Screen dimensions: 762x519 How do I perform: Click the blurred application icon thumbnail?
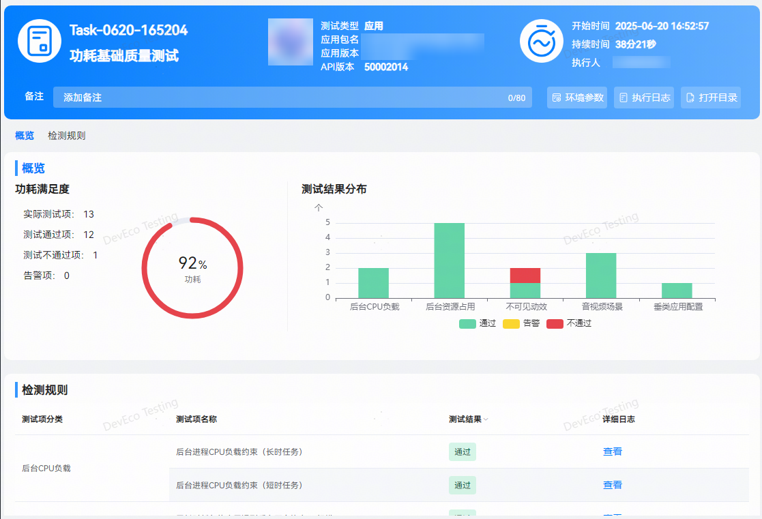coord(291,42)
